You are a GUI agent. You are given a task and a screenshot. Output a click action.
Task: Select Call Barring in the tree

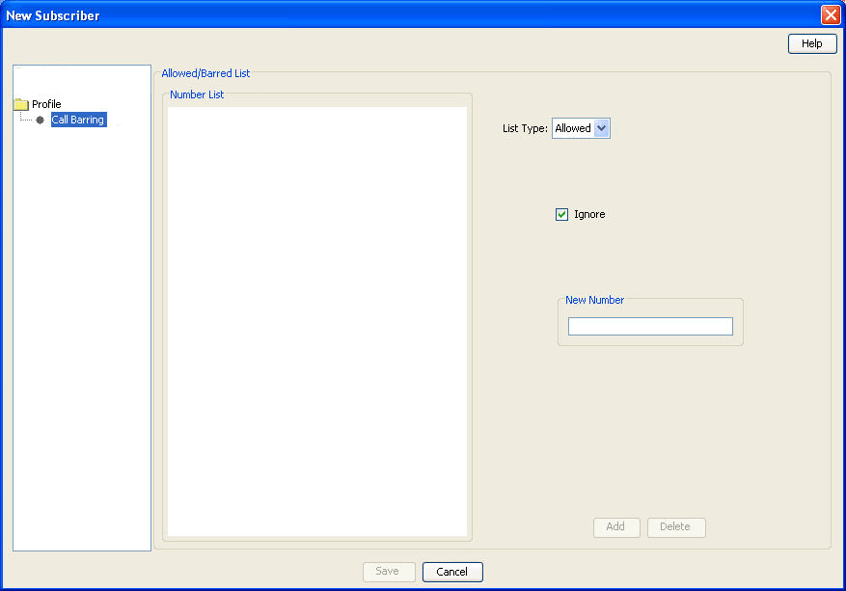tap(78, 120)
